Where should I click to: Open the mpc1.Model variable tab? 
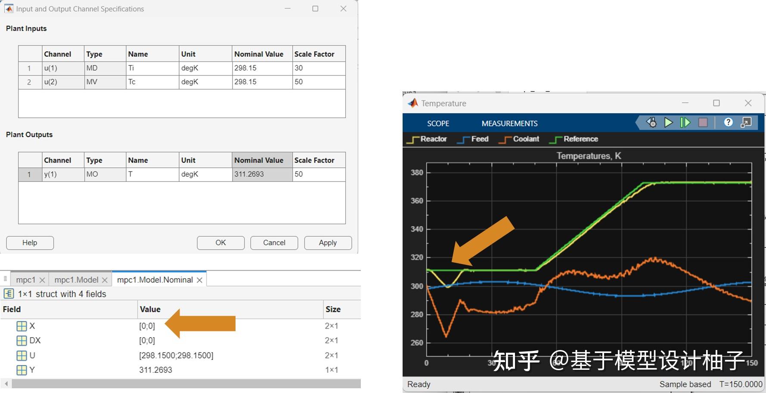coord(76,279)
